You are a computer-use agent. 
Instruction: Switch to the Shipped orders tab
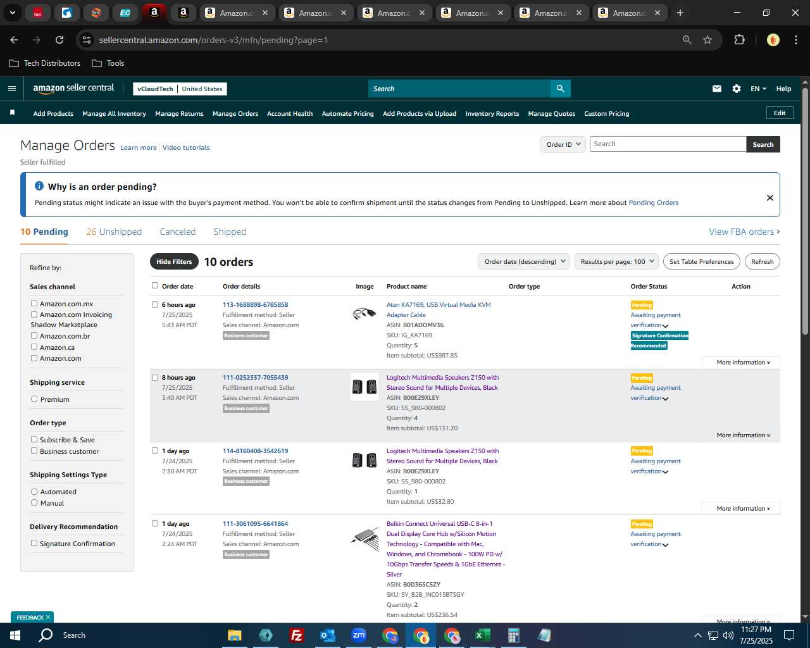pos(230,232)
